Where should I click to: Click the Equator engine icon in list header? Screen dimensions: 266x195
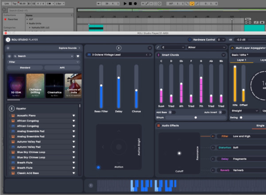tap(12, 109)
